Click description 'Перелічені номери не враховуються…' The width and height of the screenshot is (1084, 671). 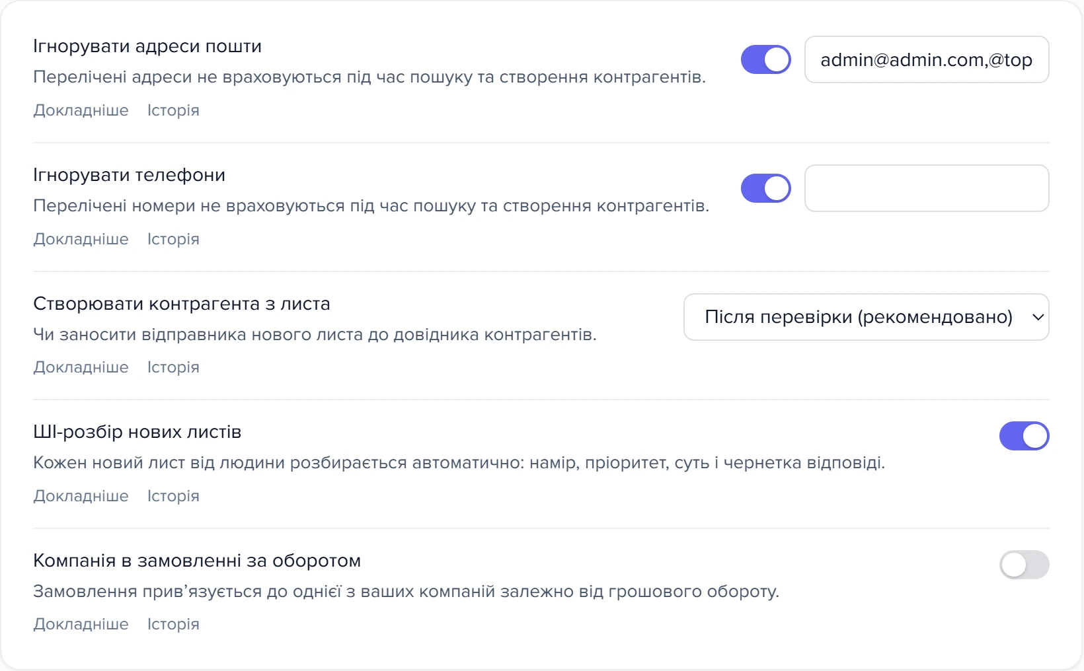tap(371, 206)
